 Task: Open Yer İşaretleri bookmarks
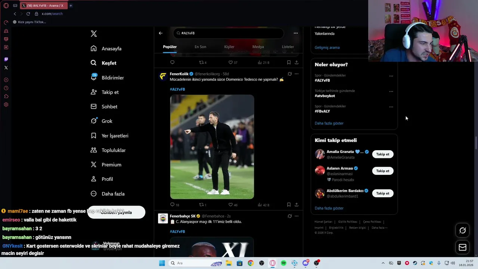[110, 136]
